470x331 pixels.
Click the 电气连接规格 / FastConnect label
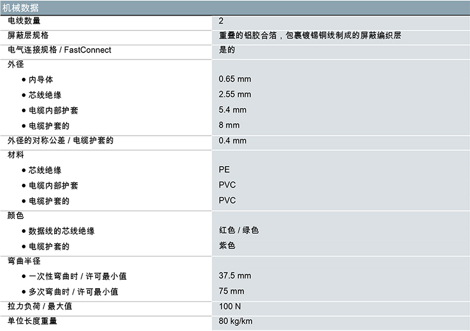point(59,50)
